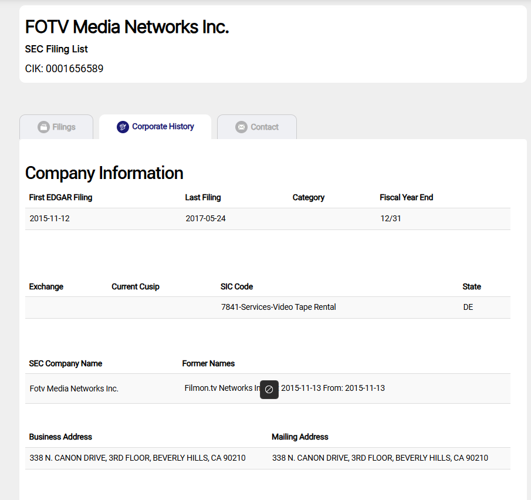The height and width of the screenshot is (500, 531).
Task: Click the business address value in the left column
Action: pos(137,458)
